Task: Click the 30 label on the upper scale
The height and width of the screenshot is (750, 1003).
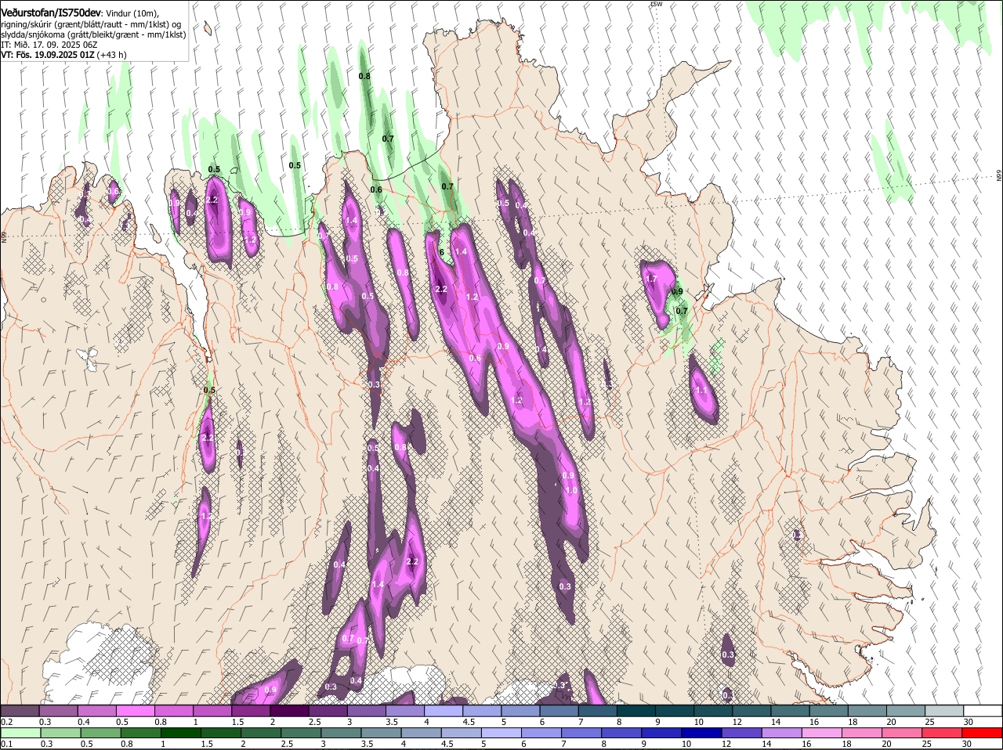Action: (969, 722)
